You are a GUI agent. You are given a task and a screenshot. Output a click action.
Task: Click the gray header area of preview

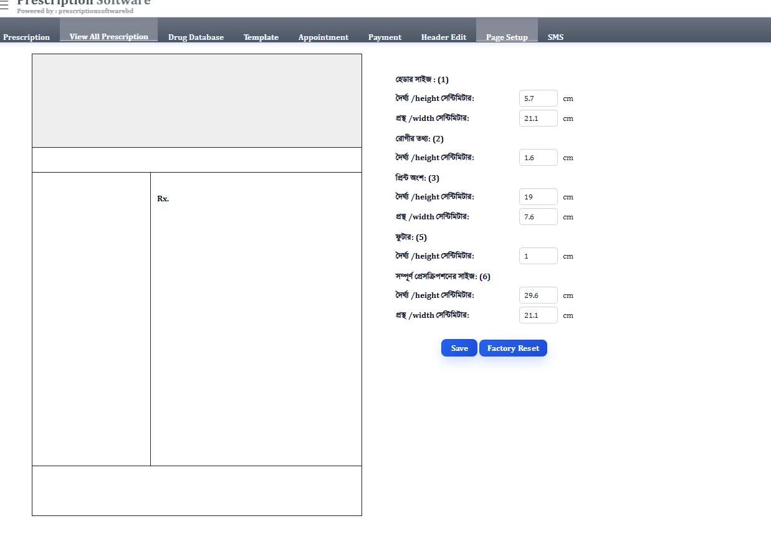(197, 101)
